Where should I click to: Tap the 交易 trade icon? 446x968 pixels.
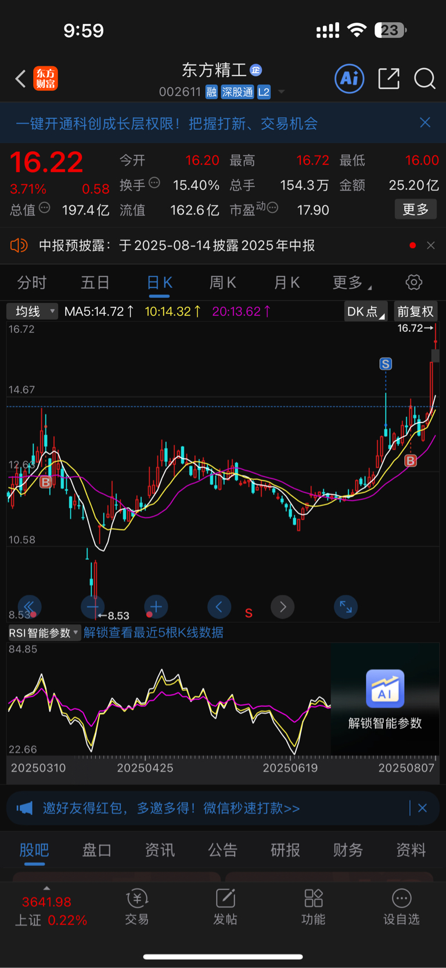(137, 907)
